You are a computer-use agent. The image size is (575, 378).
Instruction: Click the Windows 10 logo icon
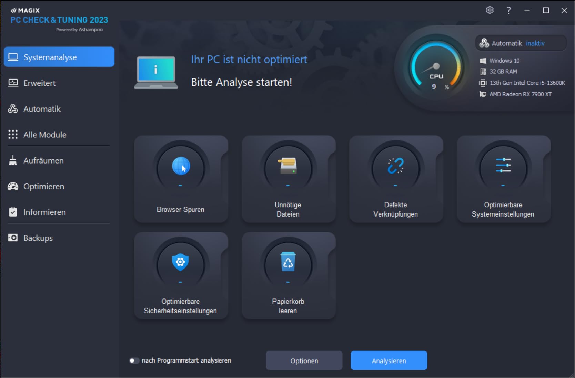coord(483,61)
